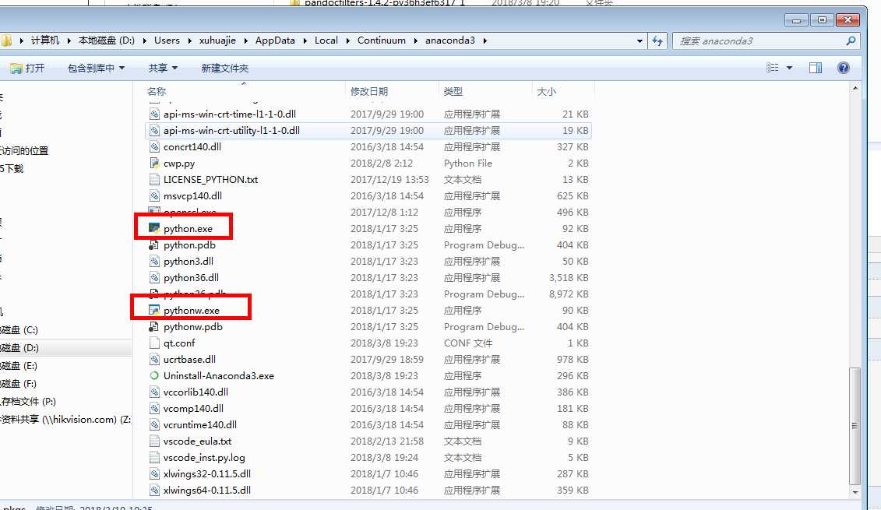The width and height of the screenshot is (881, 510).
Task: Select the api-ms-win-crt-utility-l1-1-0.dll file name
Action: [231, 130]
